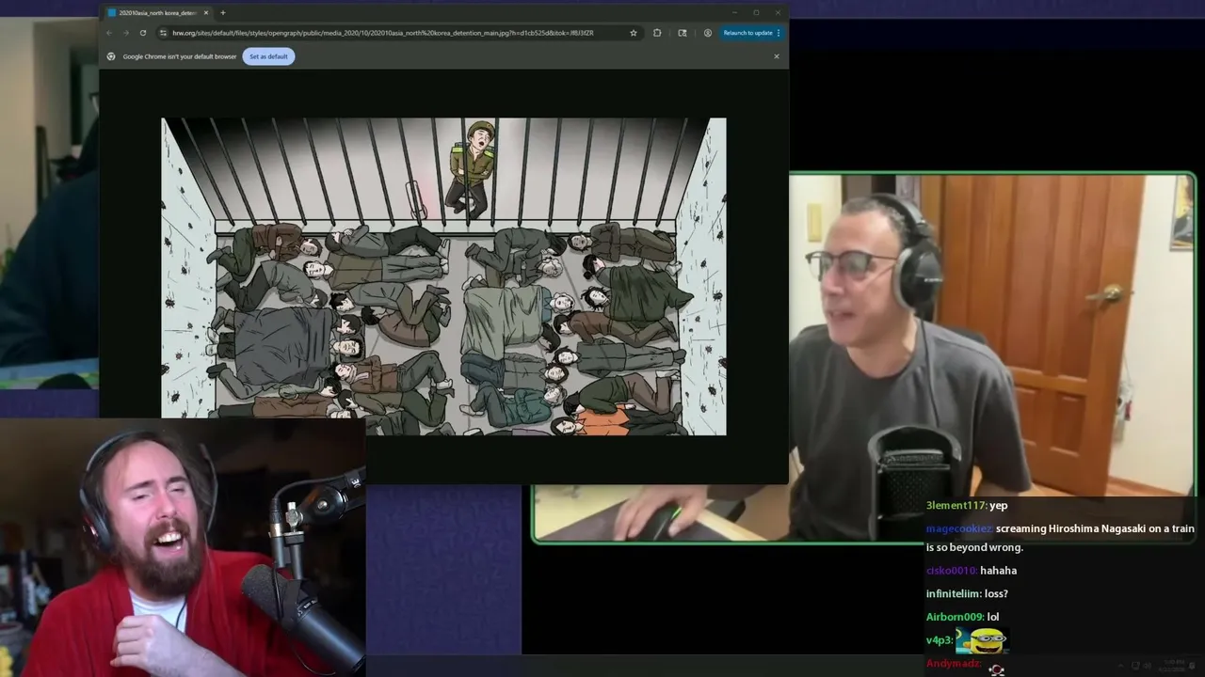Click the browser forward arrow
This screenshot has width=1205, height=677.
tap(126, 33)
